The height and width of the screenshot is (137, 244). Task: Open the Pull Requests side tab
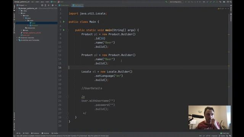click(14, 28)
